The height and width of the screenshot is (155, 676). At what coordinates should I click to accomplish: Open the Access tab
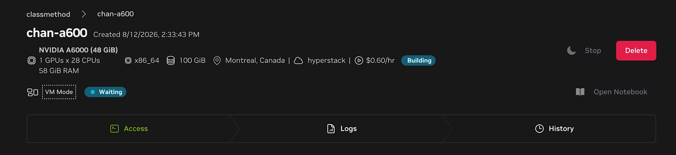coord(129,129)
